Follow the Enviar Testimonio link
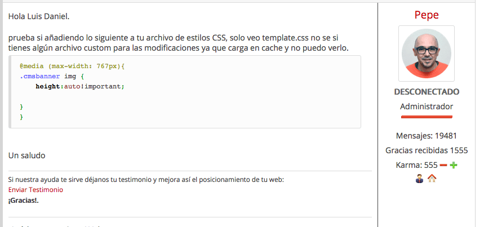 (35, 190)
